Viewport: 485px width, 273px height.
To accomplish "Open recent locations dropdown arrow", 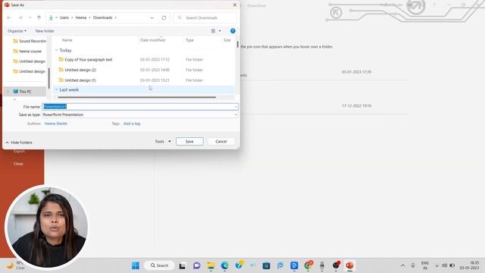I will (x=30, y=18).
